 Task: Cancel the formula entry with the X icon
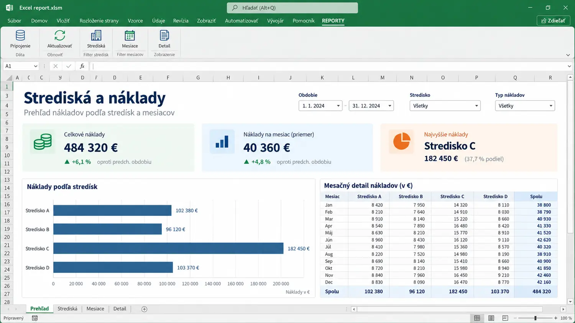[56, 66]
